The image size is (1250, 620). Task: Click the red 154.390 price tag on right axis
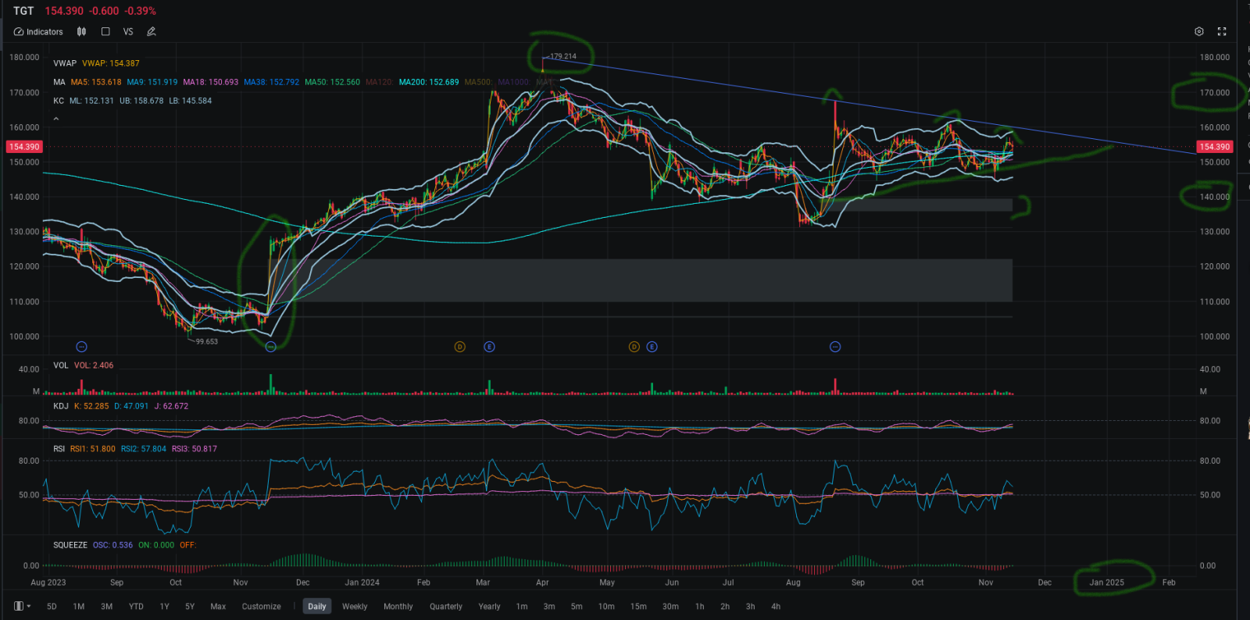1214,147
